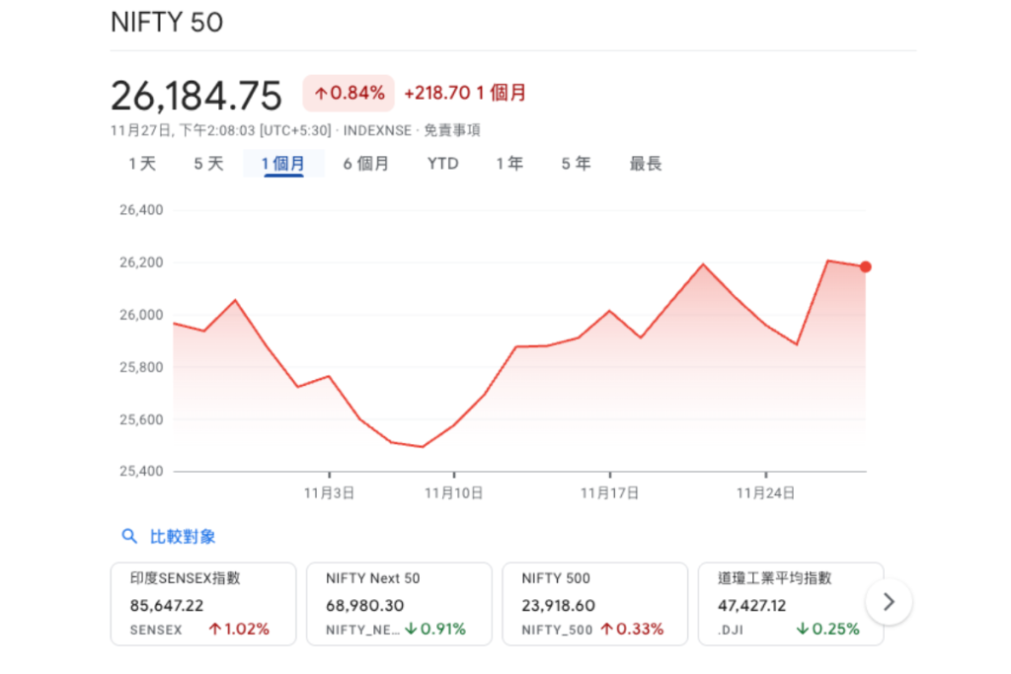Click the 11月24日 axis label
The image size is (1011, 674).
pos(766,493)
